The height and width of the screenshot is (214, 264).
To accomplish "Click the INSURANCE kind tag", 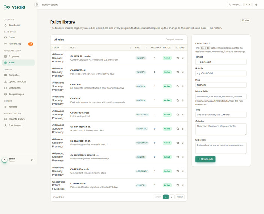I will tap(142, 115).
